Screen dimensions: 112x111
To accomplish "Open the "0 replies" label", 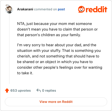I will [49, 91].
